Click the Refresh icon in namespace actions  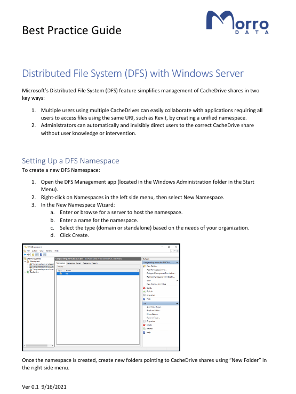click(144, 291)
